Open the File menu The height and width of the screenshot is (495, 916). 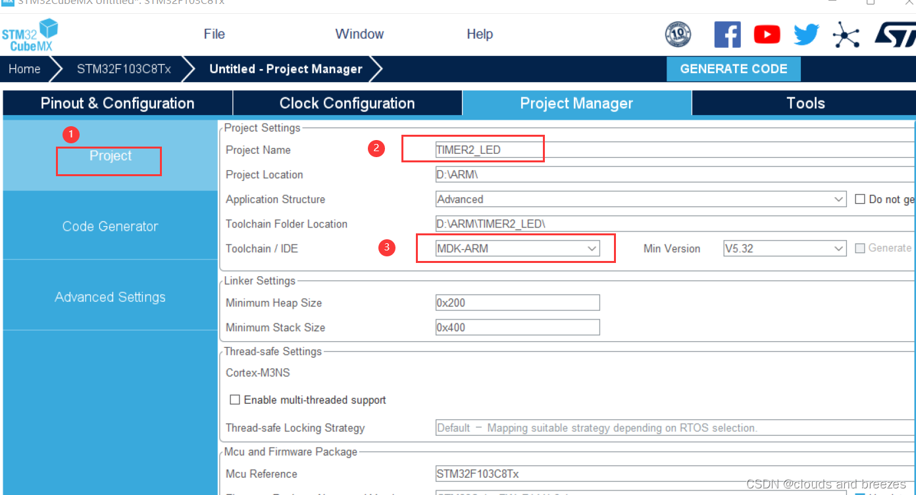point(215,34)
